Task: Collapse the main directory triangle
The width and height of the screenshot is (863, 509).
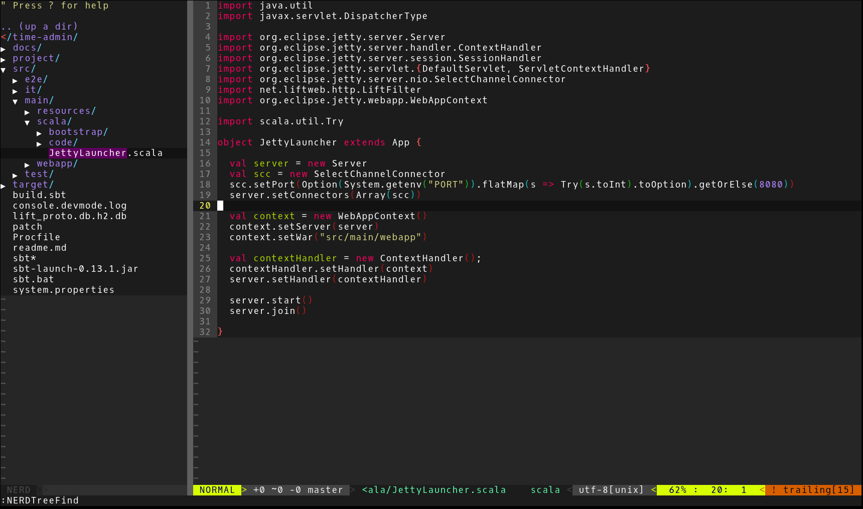Action: (15, 101)
